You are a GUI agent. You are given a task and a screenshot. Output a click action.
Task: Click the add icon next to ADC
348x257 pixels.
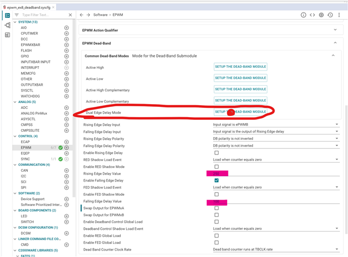[x=67, y=108]
